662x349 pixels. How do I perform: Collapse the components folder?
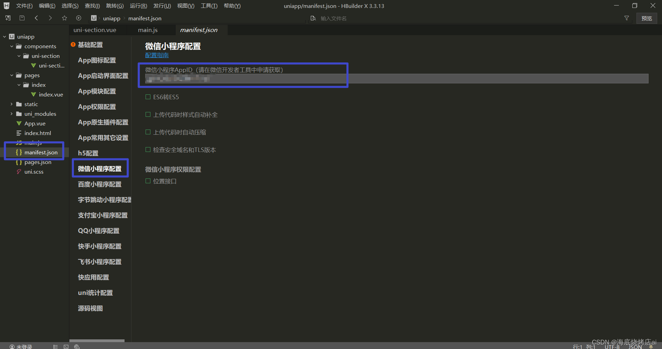click(12, 46)
